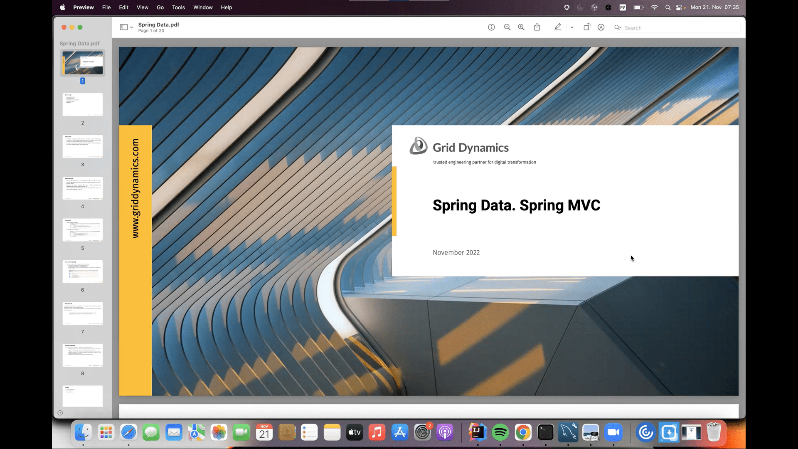Click the Spring Data.pdf window title

pos(159,25)
